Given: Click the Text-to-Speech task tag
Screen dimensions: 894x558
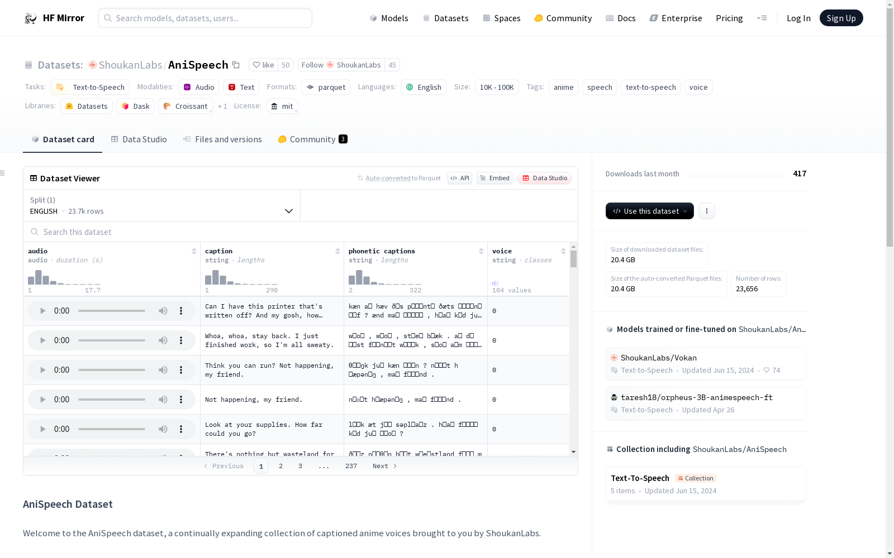Looking at the screenshot, I should click(x=90, y=87).
